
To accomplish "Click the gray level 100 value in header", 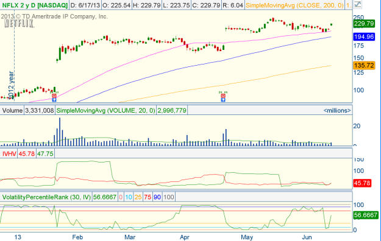I will tap(169, 197).
